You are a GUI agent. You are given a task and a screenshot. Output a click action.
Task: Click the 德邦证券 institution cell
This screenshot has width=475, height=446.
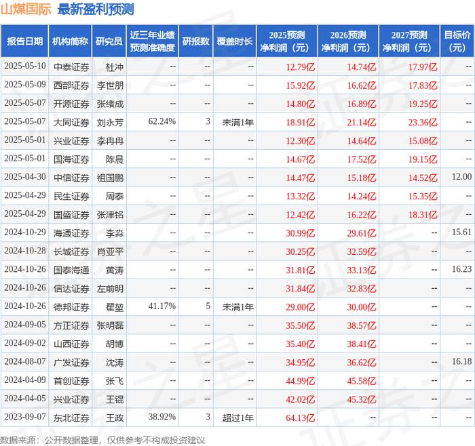tap(71, 307)
